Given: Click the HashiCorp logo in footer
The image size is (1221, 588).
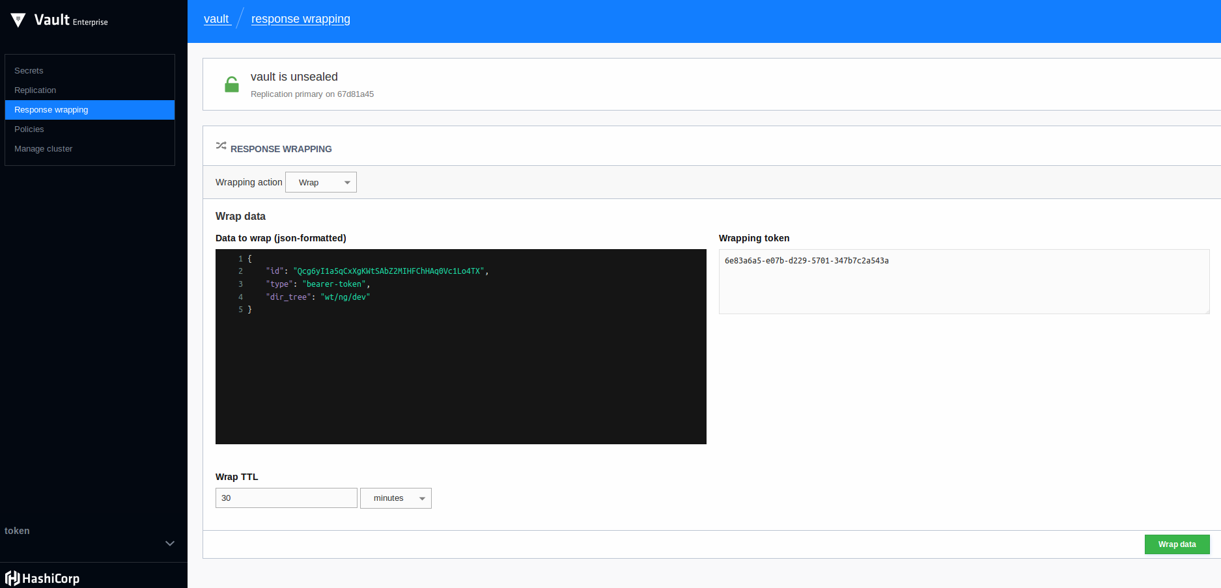Looking at the screenshot, I should [42, 578].
